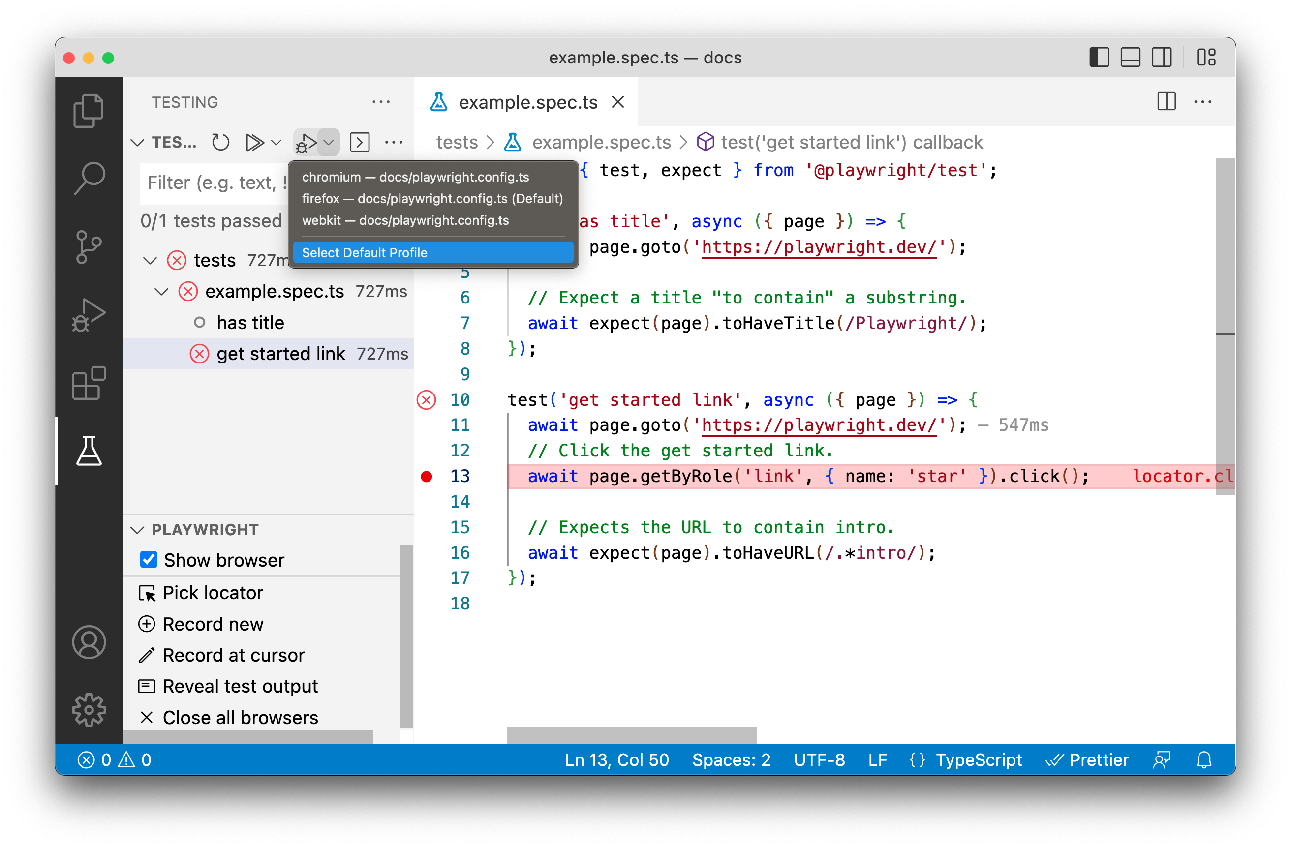Select firefox as default test profile
This screenshot has height=848, width=1291.
point(431,199)
